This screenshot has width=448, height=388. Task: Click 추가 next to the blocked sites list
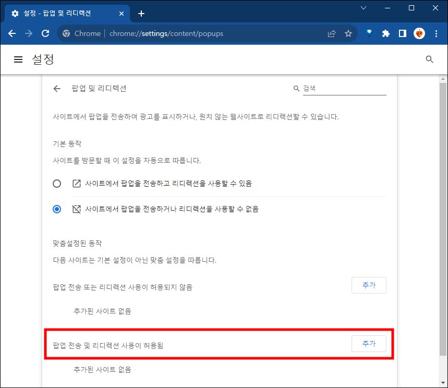point(369,285)
